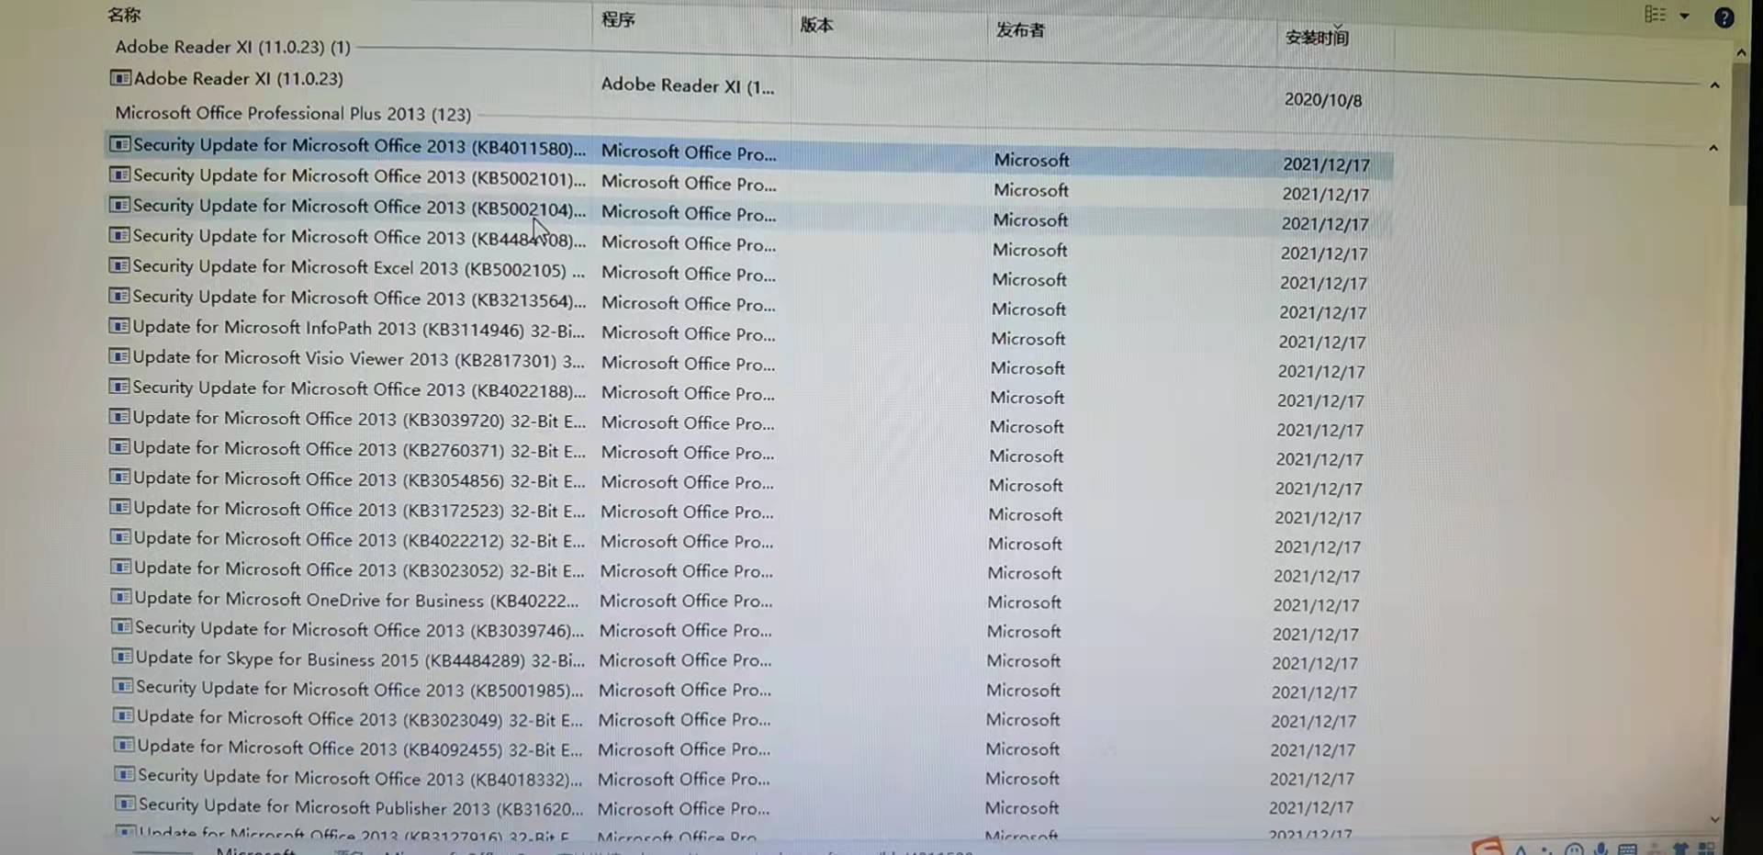Click the change view layout icon
The image size is (1763, 855).
pos(1655,14)
